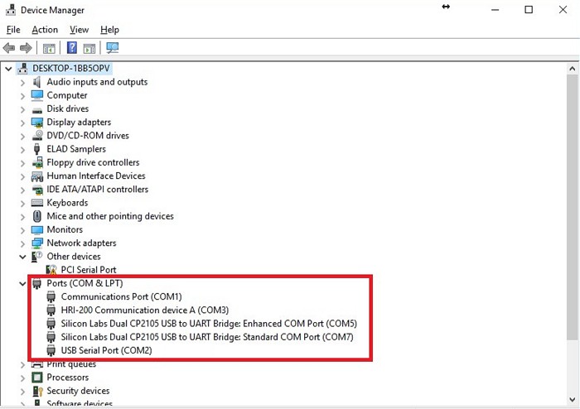Click the Forward arrow toolbar icon
Viewport: 580px width, 409px height.
click(x=26, y=48)
